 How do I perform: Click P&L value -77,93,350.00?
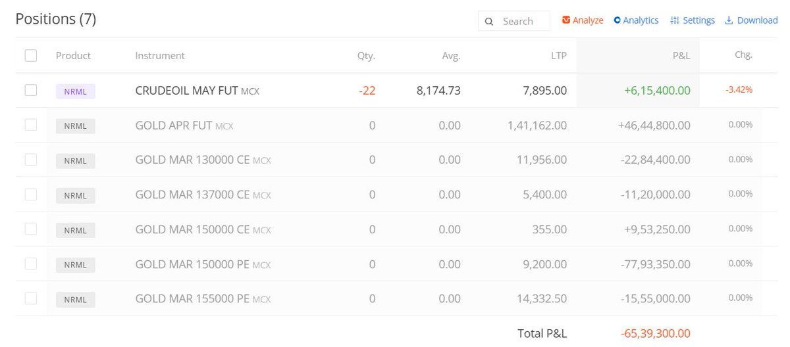(x=656, y=264)
